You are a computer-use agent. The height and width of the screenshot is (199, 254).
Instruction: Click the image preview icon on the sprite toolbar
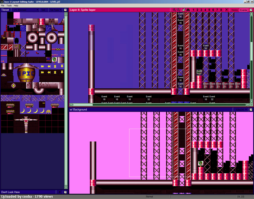[x=184, y=10]
